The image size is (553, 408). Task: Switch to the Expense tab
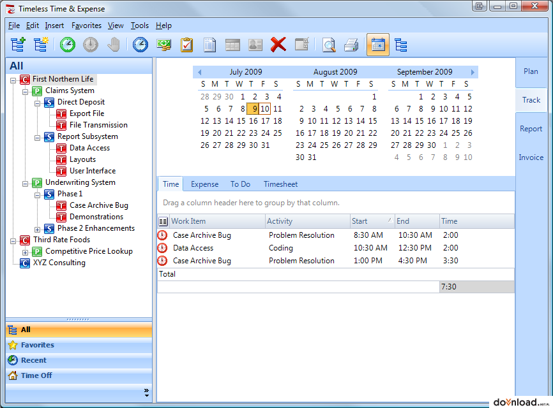click(x=204, y=184)
